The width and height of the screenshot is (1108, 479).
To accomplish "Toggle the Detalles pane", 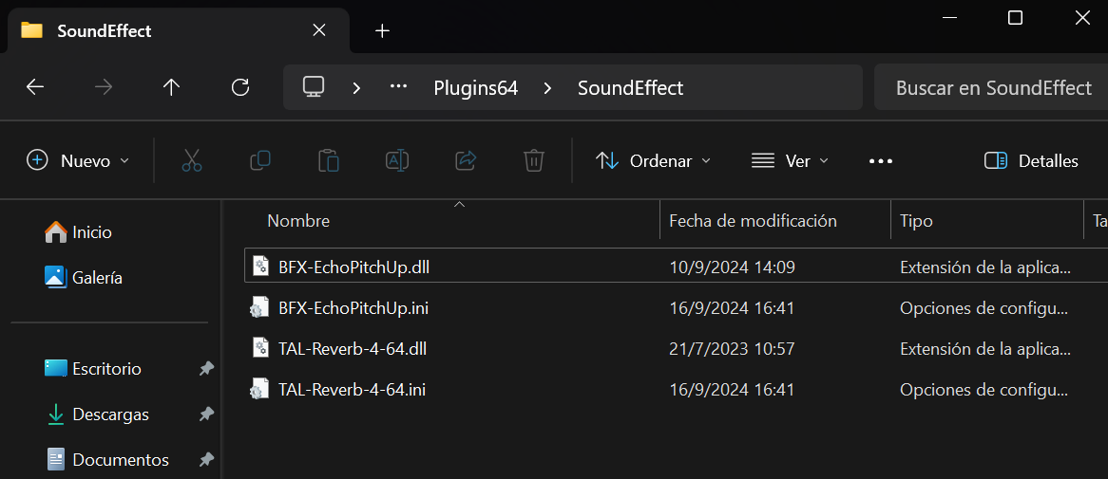I will pos(1031,161).
